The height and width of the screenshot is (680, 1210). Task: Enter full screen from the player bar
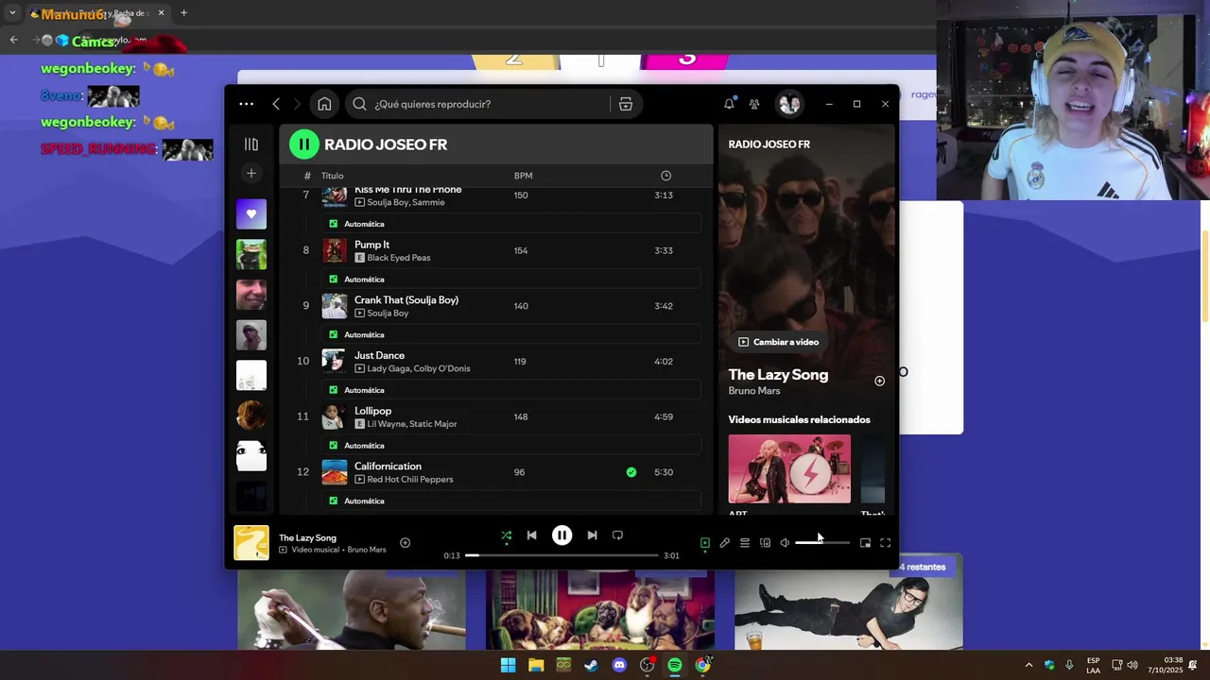click(886, 543)
